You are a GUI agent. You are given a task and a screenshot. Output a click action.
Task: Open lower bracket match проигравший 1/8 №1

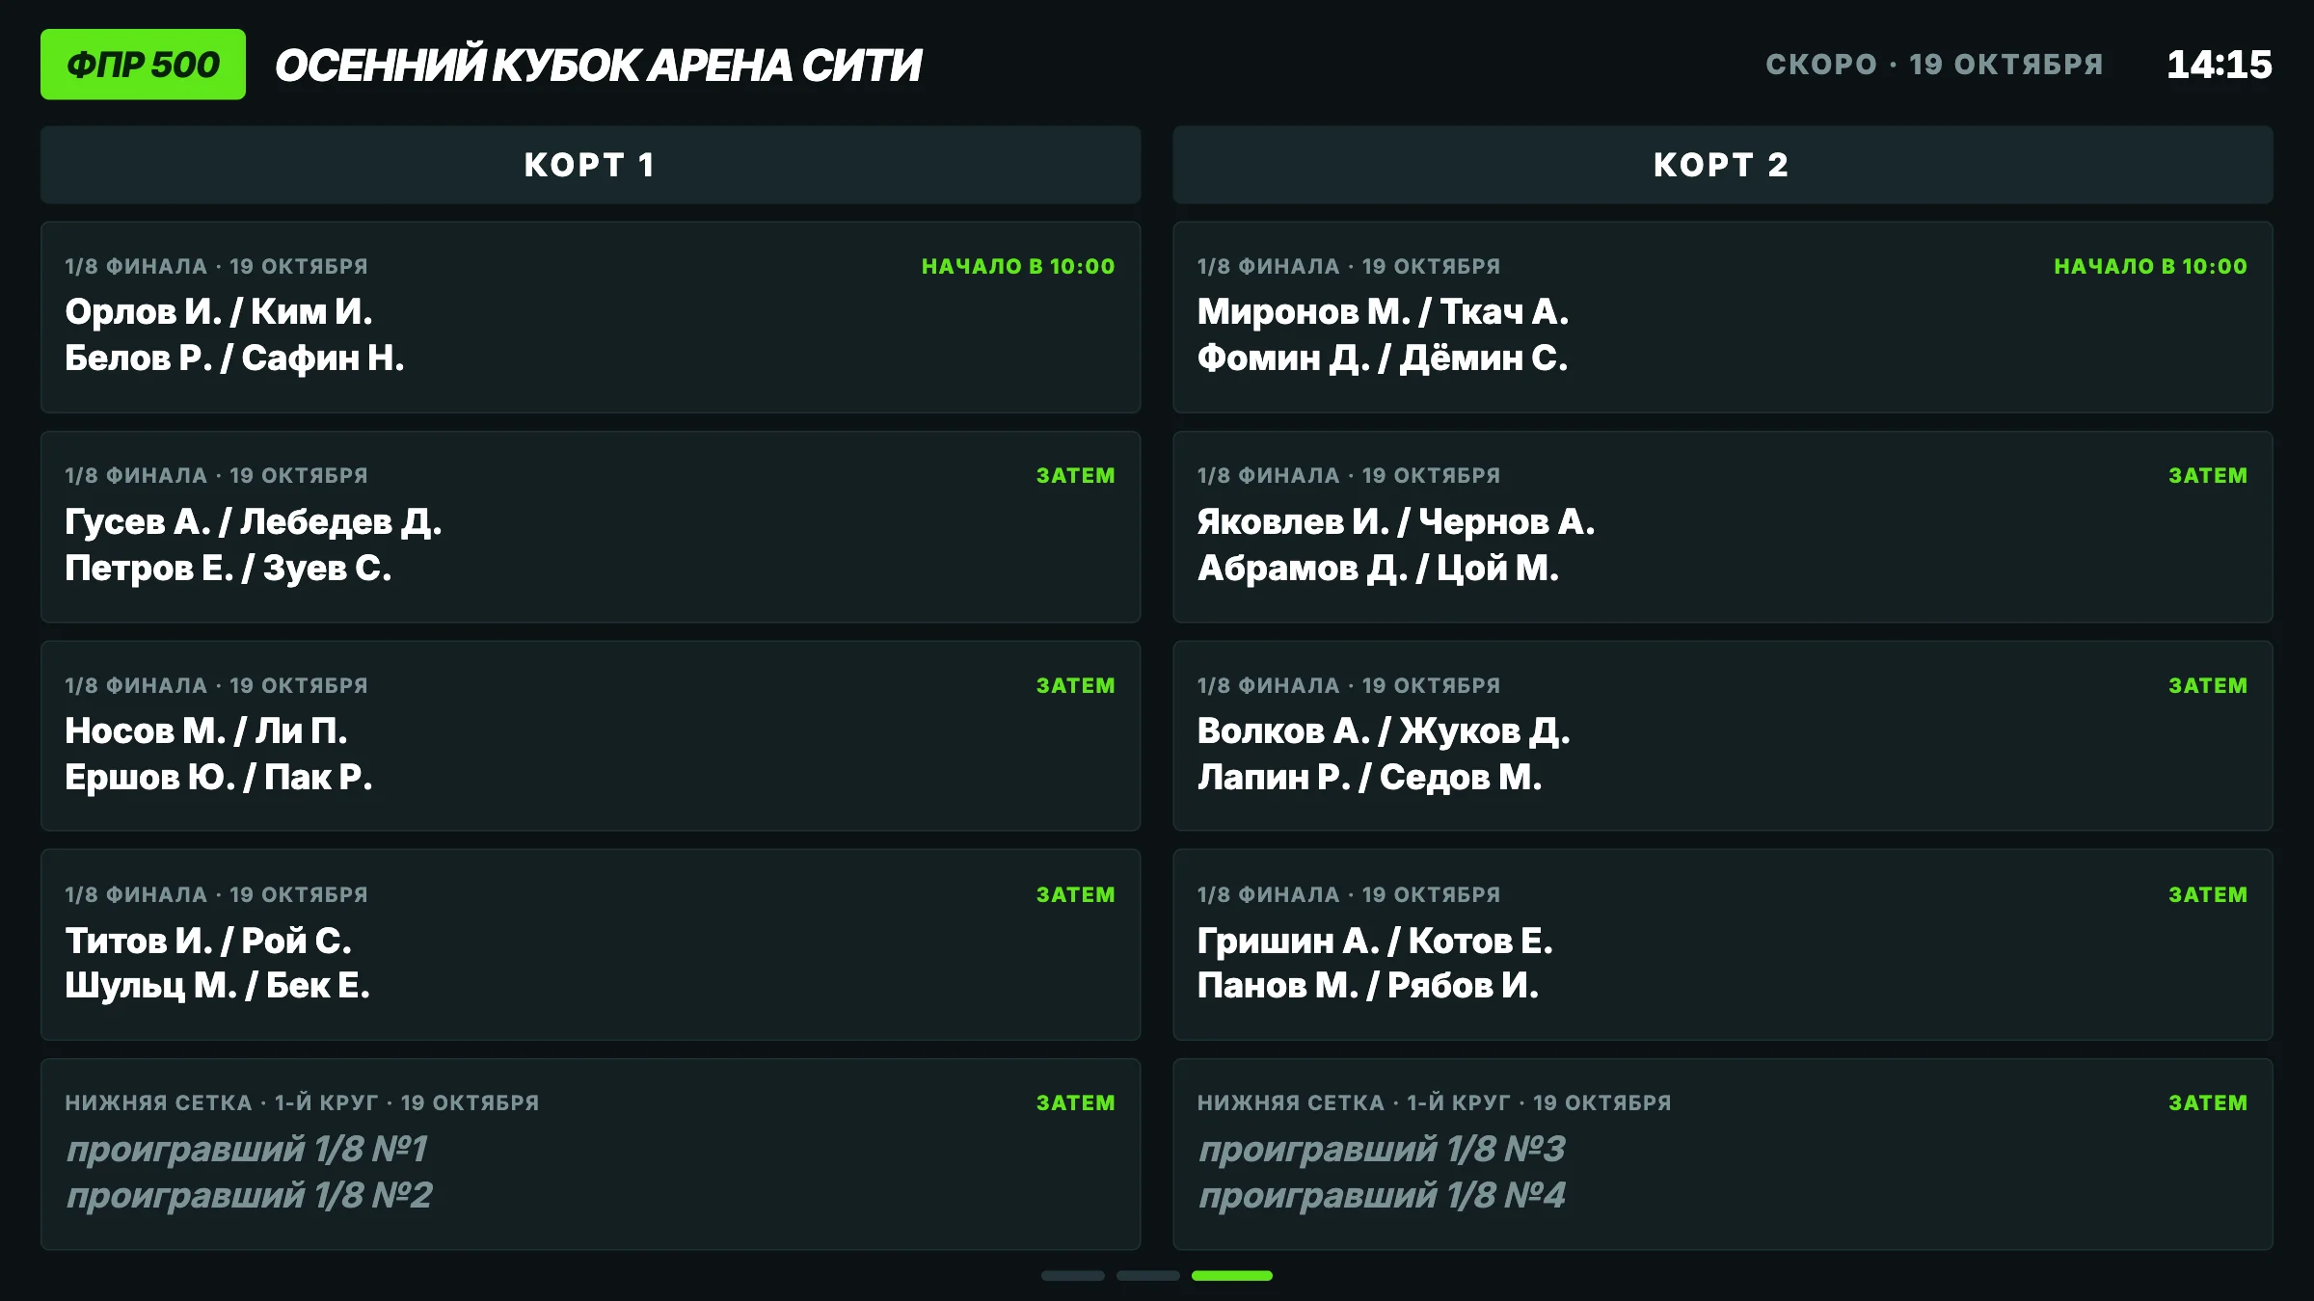pyautogui.click(x=590, y=1154)
